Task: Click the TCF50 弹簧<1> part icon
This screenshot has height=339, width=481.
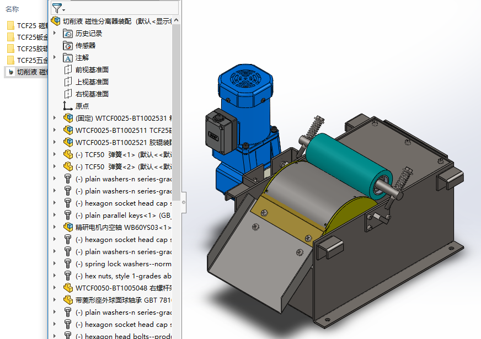Action: [68, 154]
